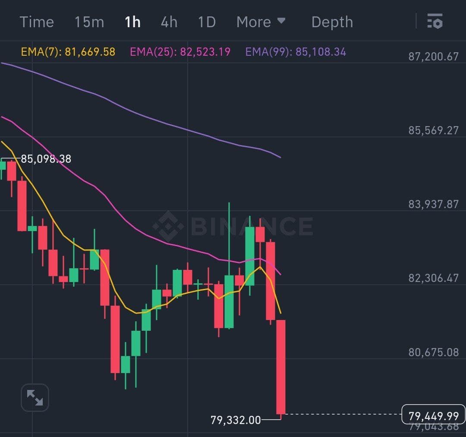This screenshot has width=466, height=437.
Task: Click the current price tag 79,449.99
Action: coord(433,416)
